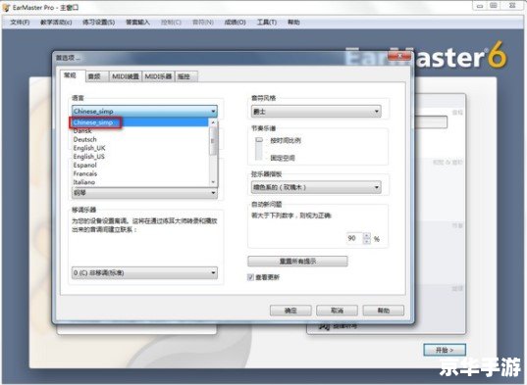Screen dimensions: 527x385
Task: Click the wide button above the update checkbox
Action: click(x=297, y=262)
